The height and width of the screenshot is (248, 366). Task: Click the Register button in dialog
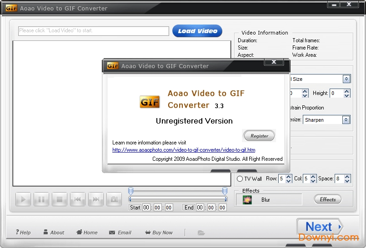pyautogui.click(x=259, y=136)
